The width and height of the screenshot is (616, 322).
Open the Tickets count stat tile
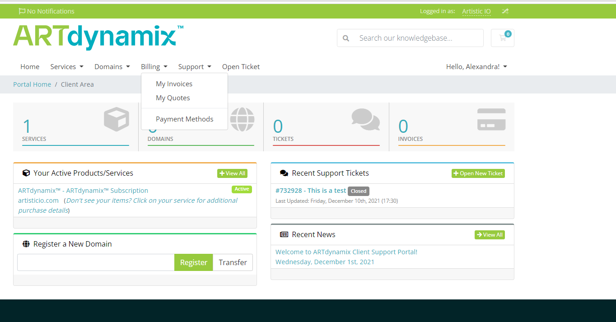coord(326,127)
